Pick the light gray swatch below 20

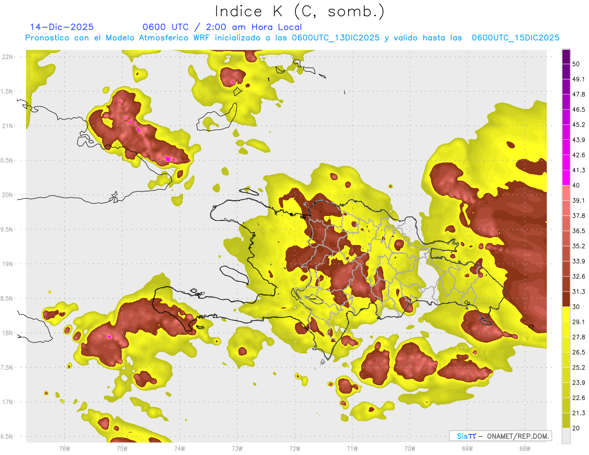(566, 435)
